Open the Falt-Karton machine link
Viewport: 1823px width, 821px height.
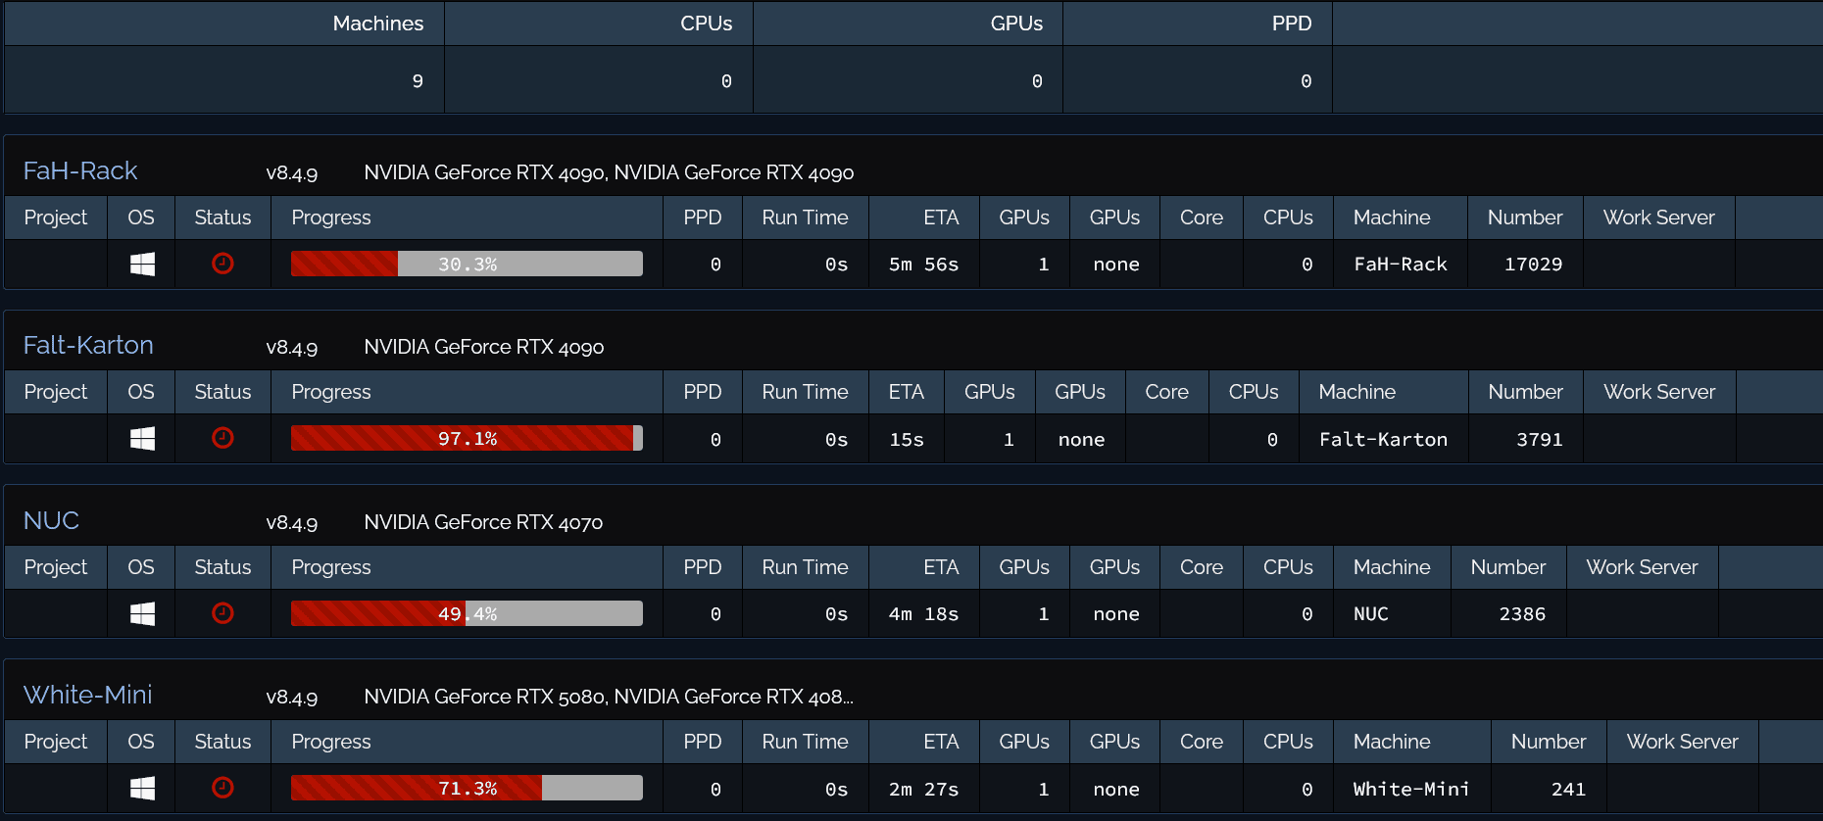88,345
